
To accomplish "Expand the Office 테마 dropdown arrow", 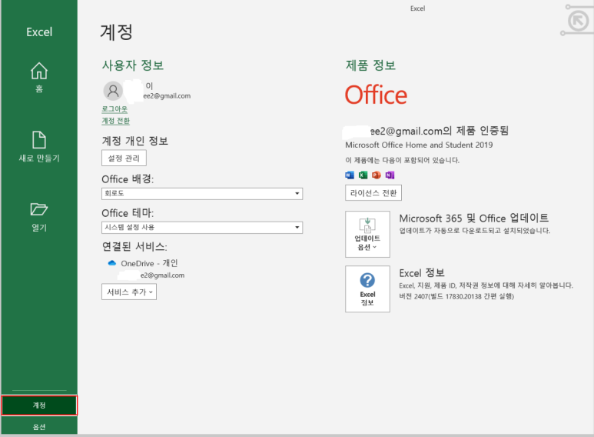I will click(297, 228).
